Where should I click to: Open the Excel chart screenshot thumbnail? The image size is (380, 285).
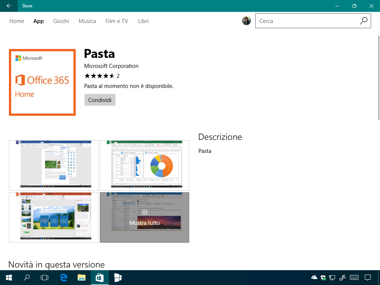coord(144,166)
